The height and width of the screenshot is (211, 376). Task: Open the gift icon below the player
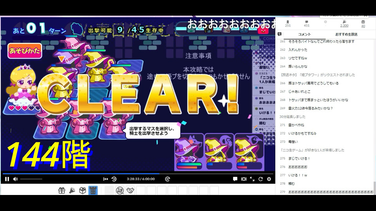[61, 190]
